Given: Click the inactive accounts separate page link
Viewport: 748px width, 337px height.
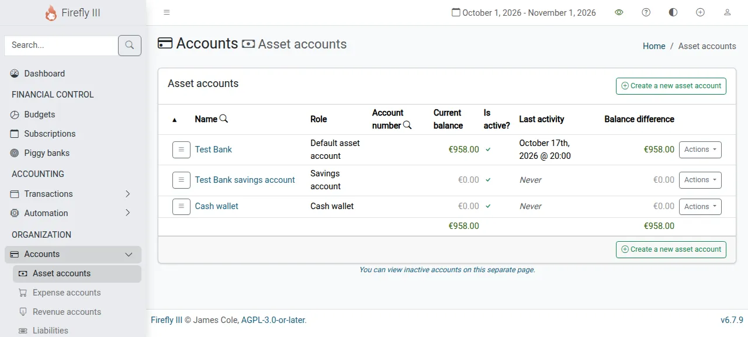Looking at the screenshot, I should pyautogui.click(x=447, y=270).
